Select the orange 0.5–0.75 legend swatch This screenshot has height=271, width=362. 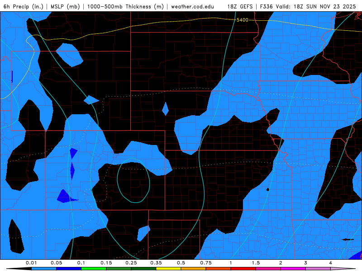click(x=194, y=269)
